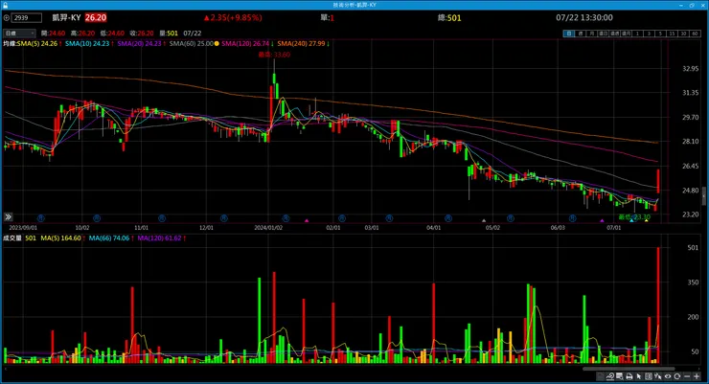Select the 5-minute period tab
Screen dimensions: 709x384
point(660,34)
